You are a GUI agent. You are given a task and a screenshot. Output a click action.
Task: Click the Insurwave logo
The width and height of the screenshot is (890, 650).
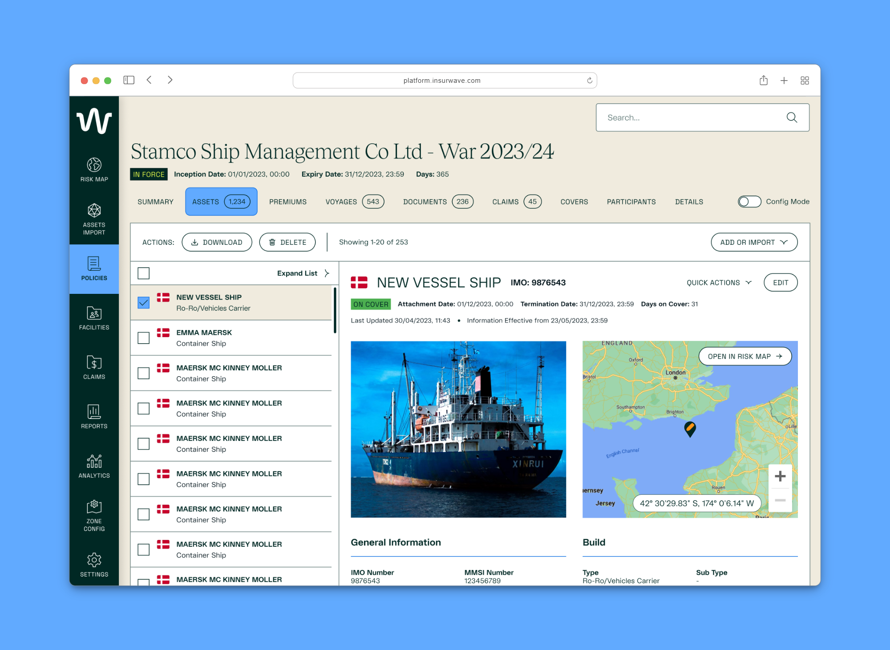click(94, 121)
